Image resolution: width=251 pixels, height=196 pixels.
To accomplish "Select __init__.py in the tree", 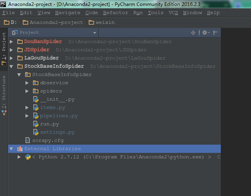I will click(57, 100).
